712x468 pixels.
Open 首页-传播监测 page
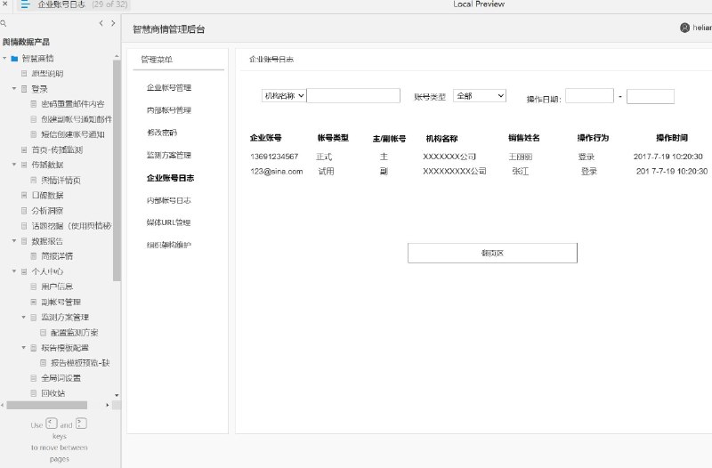tap(57, 149)
